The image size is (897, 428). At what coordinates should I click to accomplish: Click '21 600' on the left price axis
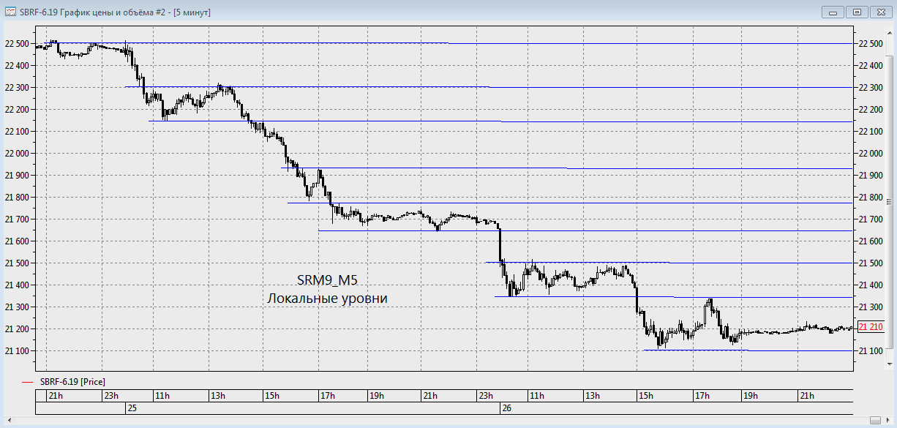click(x=17, y=241)
